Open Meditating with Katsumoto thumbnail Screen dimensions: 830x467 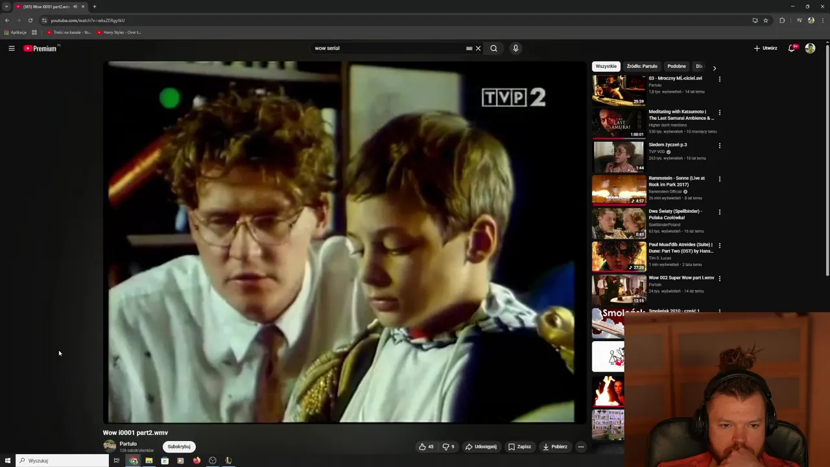coord(619,123)
